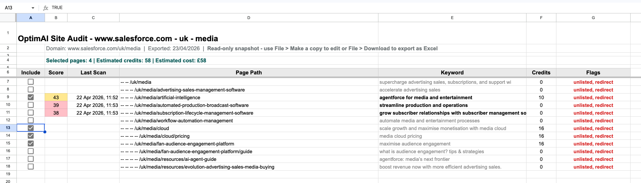Select Flags cell in the /uk/media row
Screen dimensions: 641x183
coord(593,82)
